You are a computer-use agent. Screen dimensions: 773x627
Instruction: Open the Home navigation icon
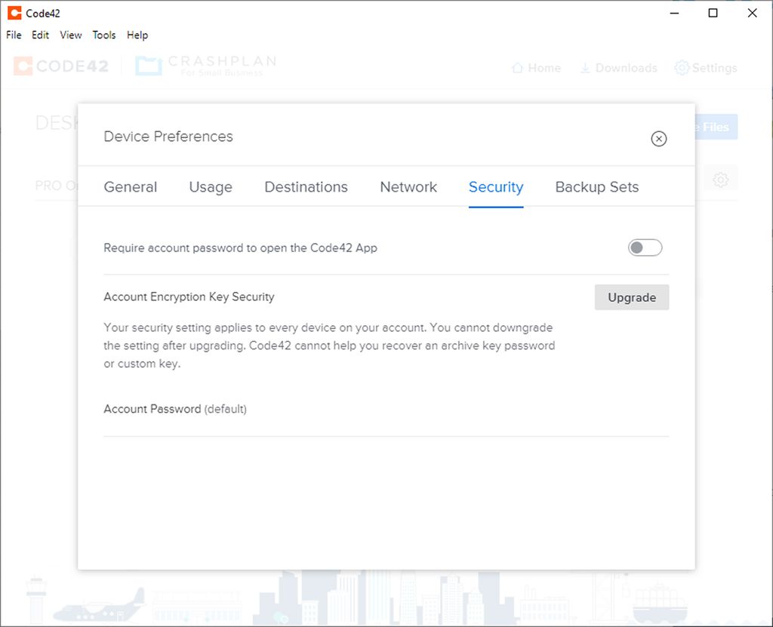(x=536, y=67)
